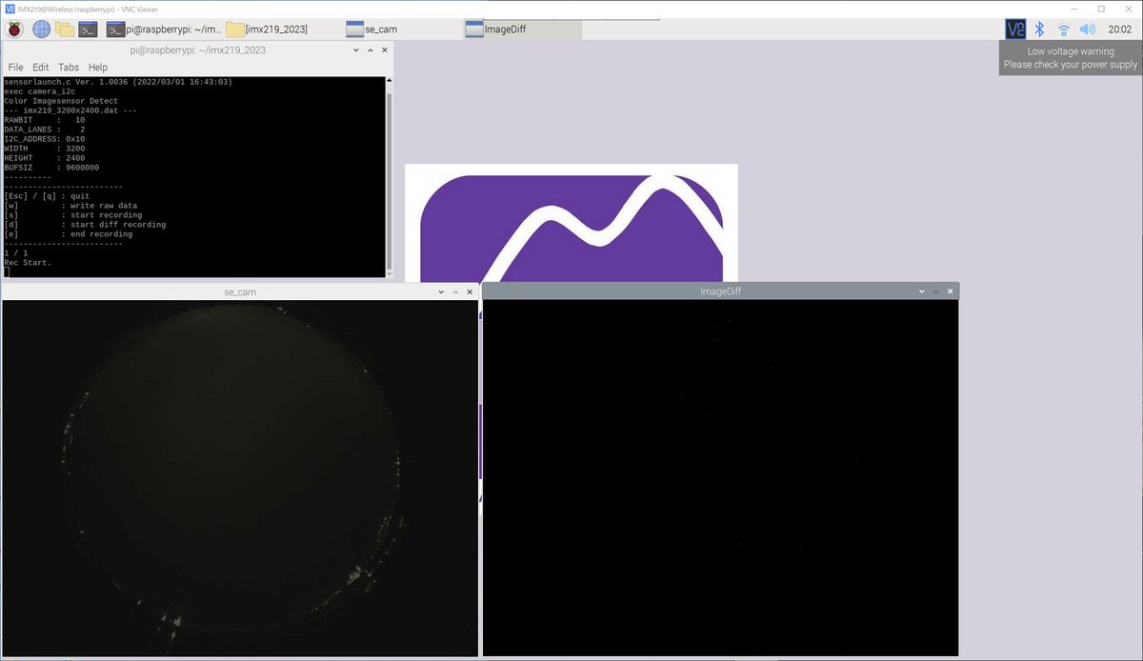Minimize the ImageDiff window
Viewport: 1143px width, 661px height.
tap(922, 291)
